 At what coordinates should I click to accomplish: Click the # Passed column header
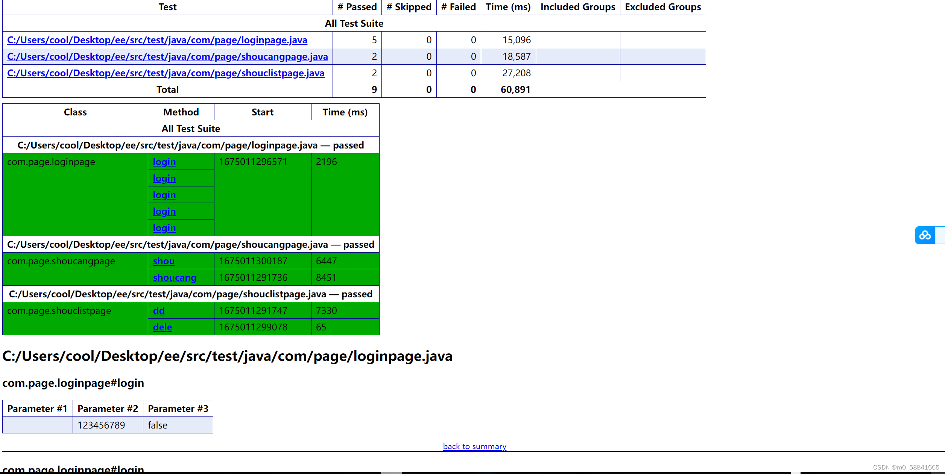[357, 7]
